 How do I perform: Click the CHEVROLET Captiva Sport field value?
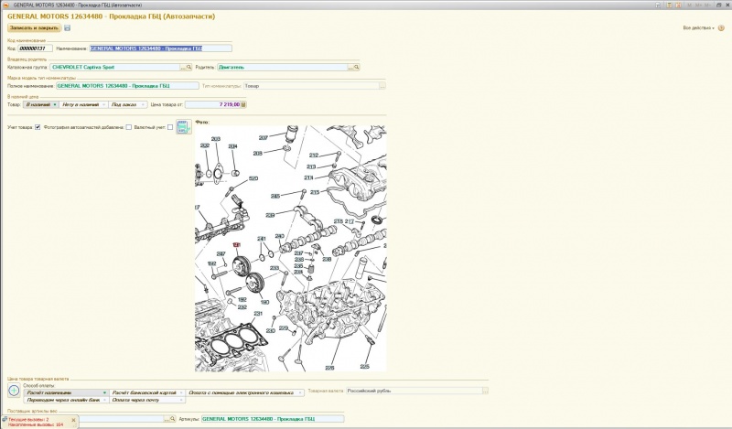[x=83, y=67]
